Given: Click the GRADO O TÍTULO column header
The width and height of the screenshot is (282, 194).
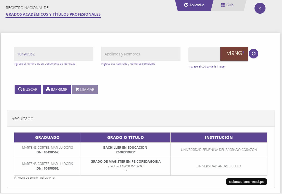Looking at the screenshot, I should click(x=125, y=137).
